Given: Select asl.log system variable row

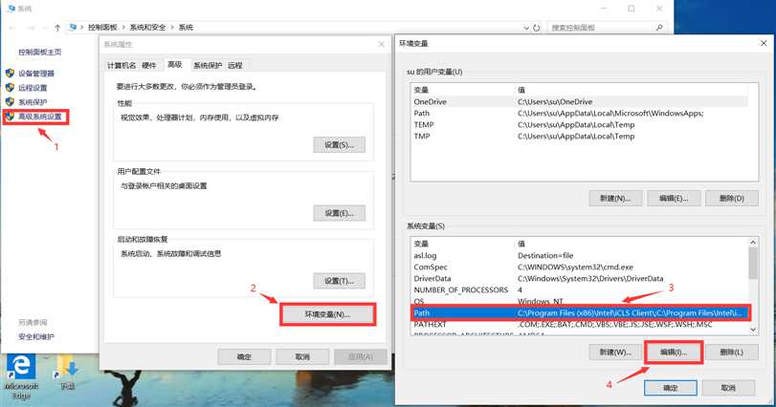Looking at the screenshot, I should 580,255.
